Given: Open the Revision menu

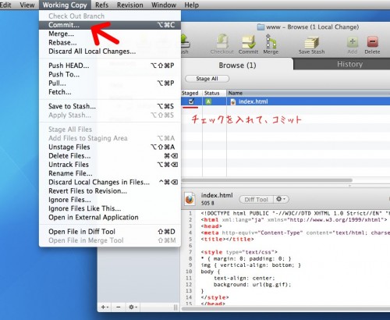Looking at the screenshot, I should click(130, 5).
